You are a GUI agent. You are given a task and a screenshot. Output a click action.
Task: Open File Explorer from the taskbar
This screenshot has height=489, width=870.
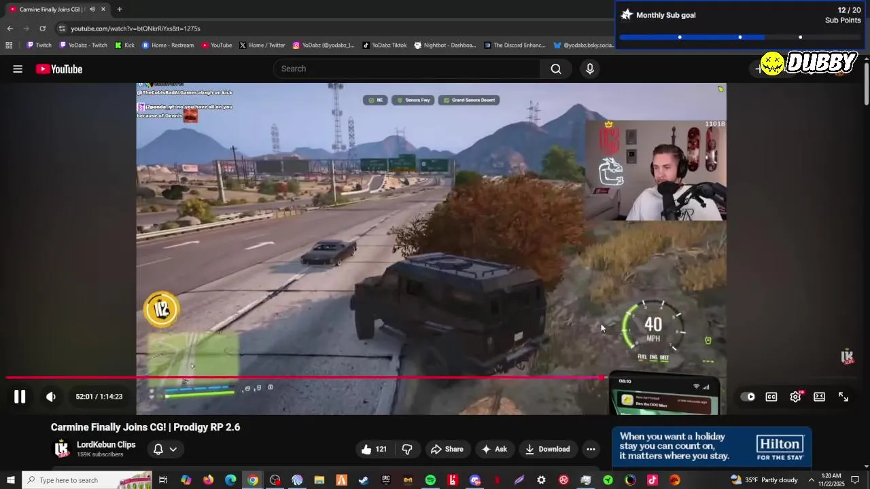pos(319,480)
